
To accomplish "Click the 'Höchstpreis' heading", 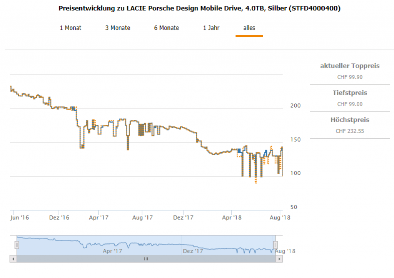I will point(350,120).
